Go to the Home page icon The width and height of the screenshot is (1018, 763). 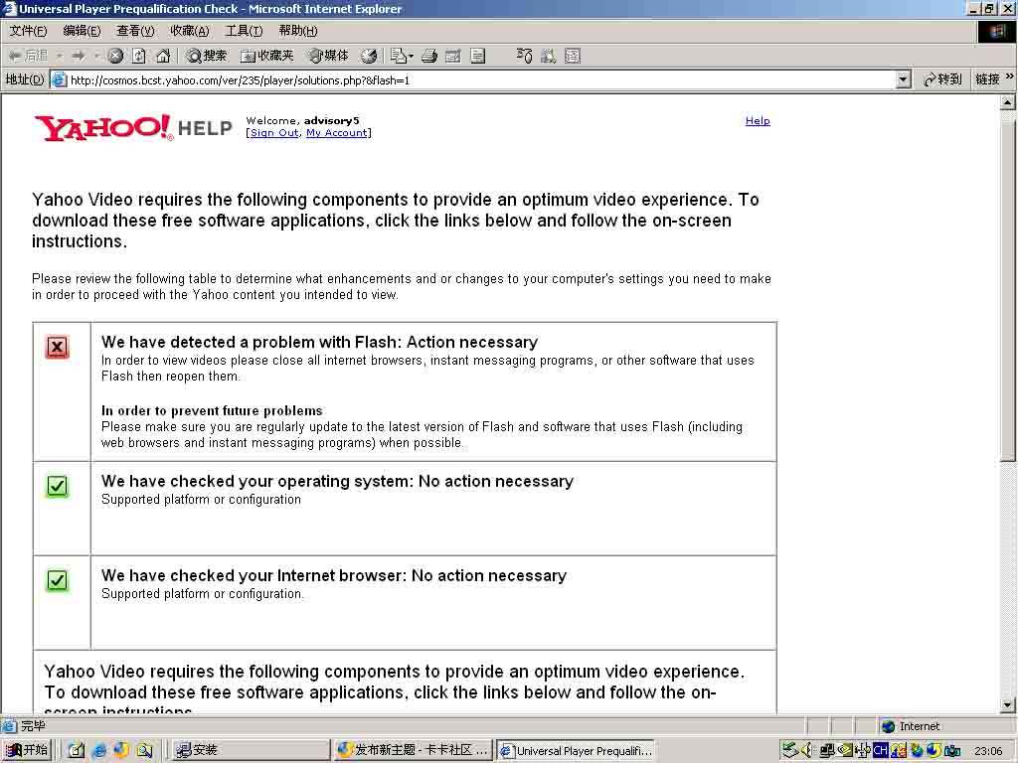click(163, 56)
